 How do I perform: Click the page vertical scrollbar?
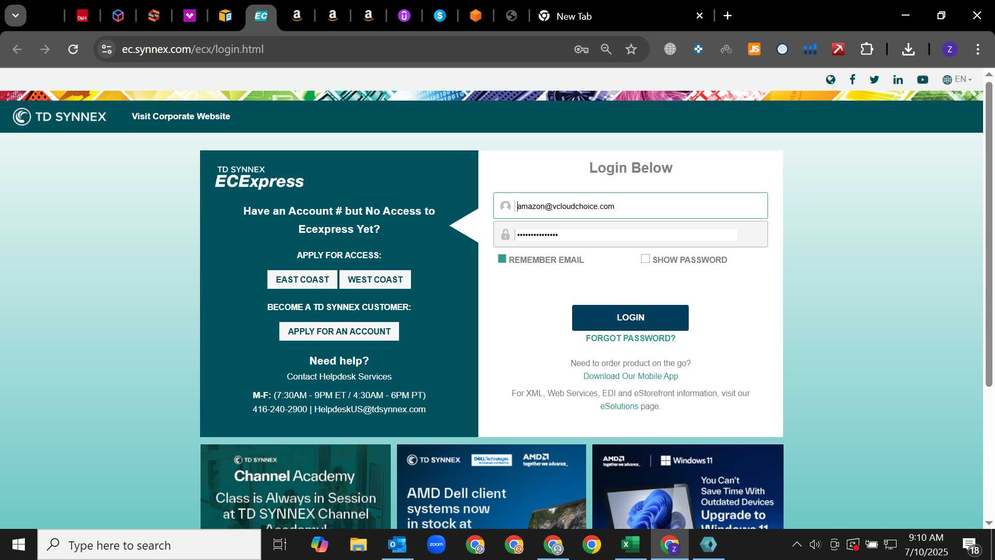(989, 233)
